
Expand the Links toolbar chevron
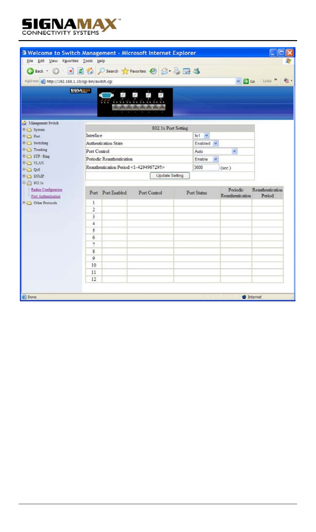coord(276,80)
